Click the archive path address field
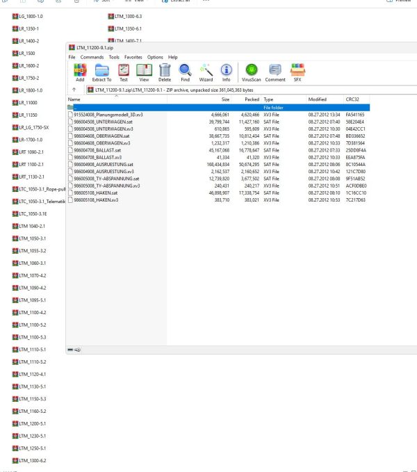The height and width of the screenshot is (472, 417). click(251, 90)
